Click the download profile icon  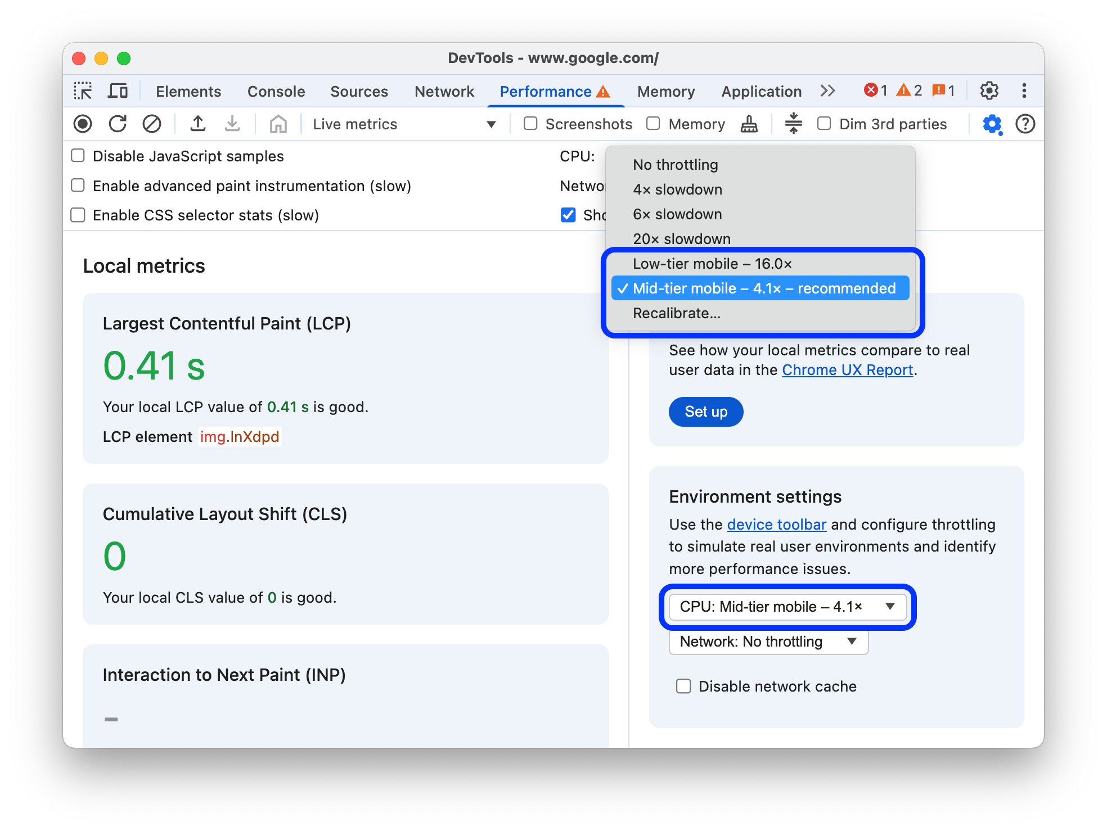[229, 124]
